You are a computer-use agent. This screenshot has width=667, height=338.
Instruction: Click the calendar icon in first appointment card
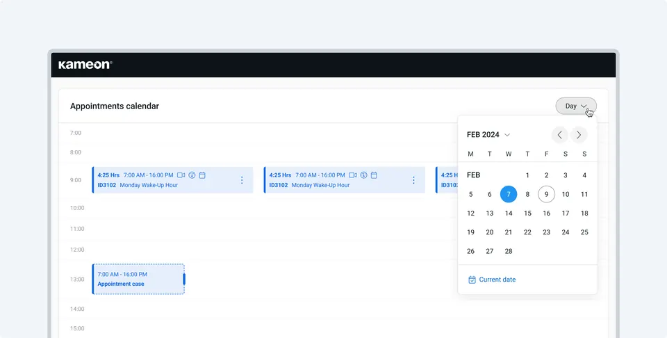pos(202,175)
